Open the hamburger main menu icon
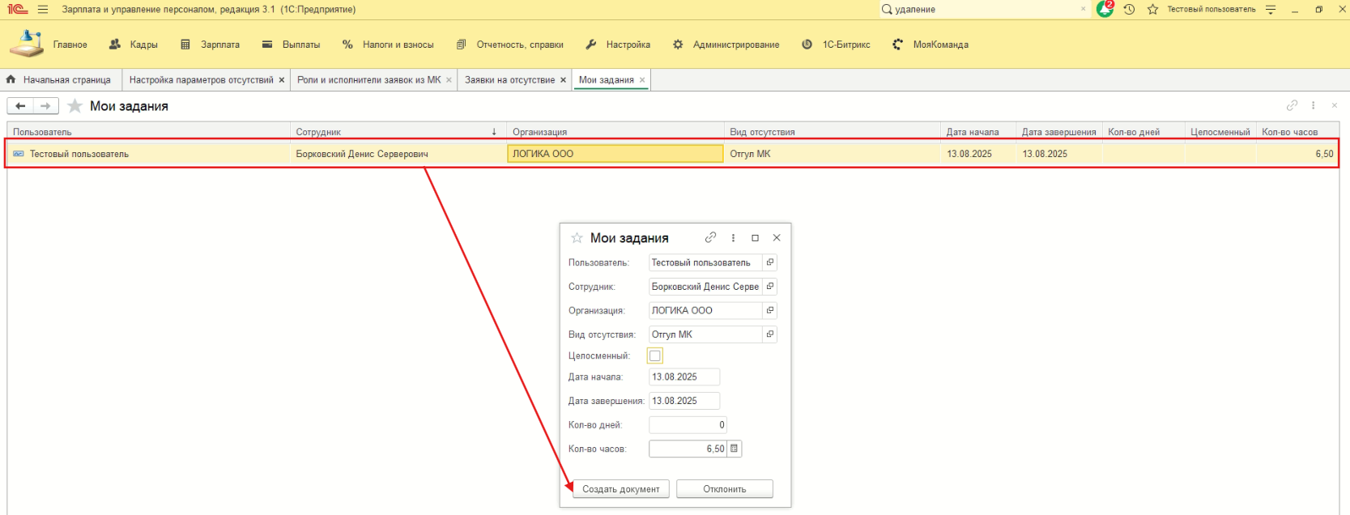The image size is (1350, 515). point(43,10)
